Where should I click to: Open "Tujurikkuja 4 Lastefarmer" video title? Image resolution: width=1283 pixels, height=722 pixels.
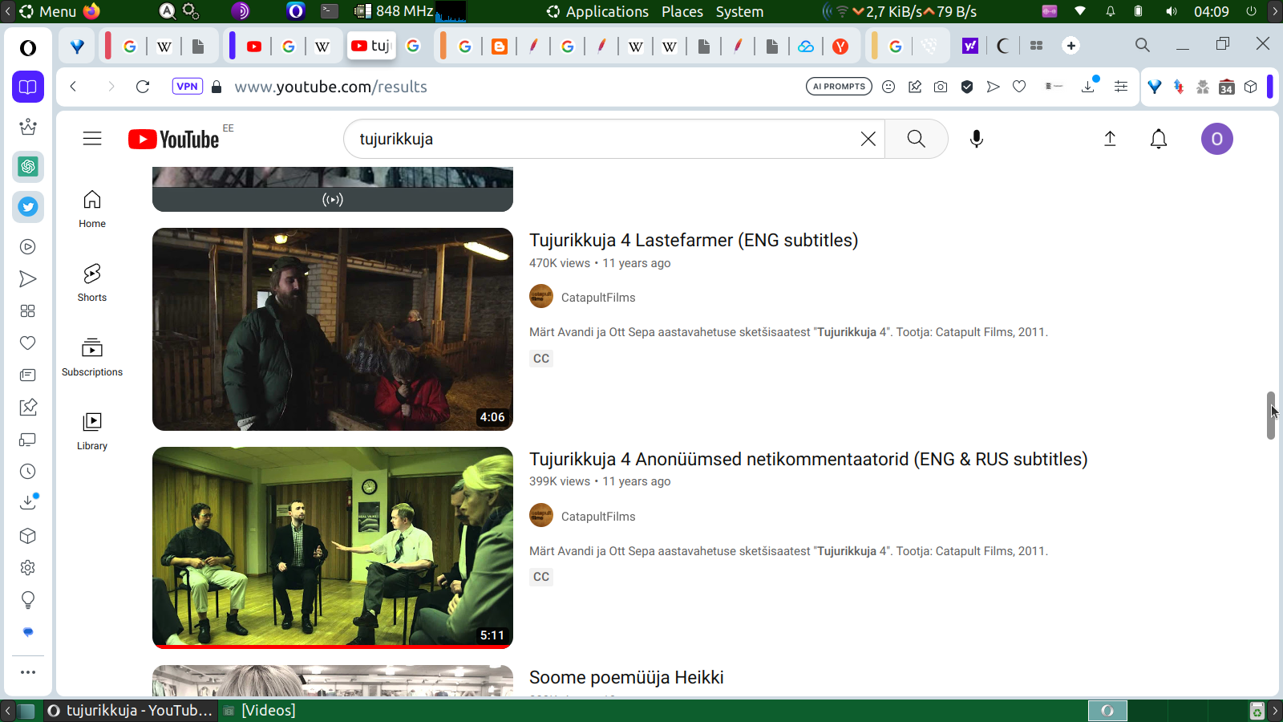pos(694,240)
